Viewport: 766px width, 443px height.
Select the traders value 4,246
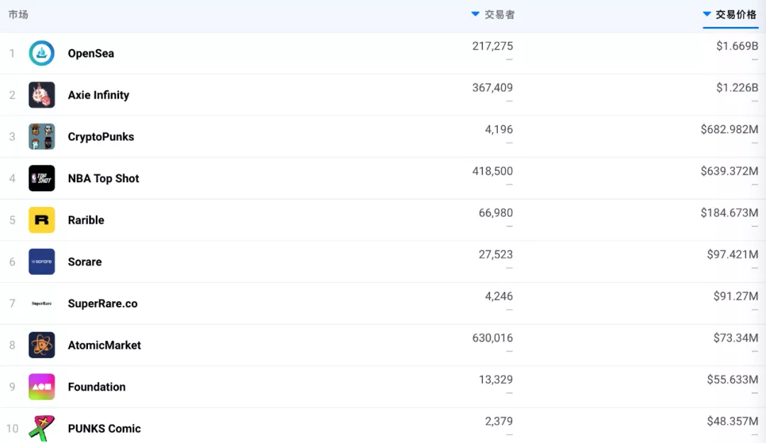click(499, 296)
